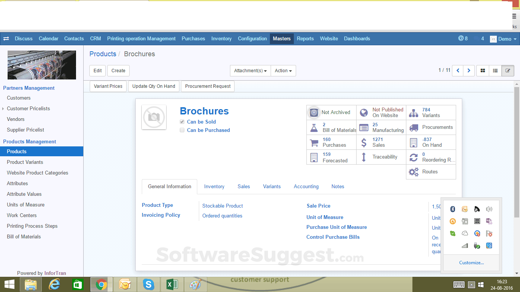Expand the Customer Pricelists sidebar entry
Image resolution: width=520 pixels, height=292 pixels.
pos(3,108)
